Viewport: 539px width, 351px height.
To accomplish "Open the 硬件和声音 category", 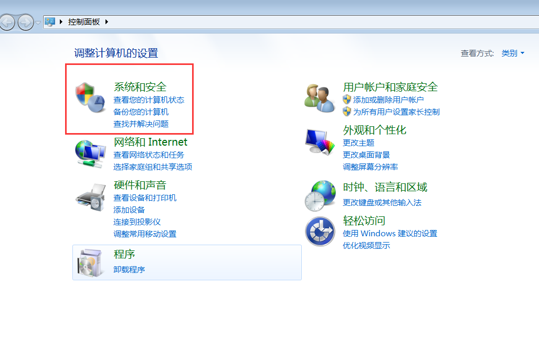I will click(x=140, y=185).
